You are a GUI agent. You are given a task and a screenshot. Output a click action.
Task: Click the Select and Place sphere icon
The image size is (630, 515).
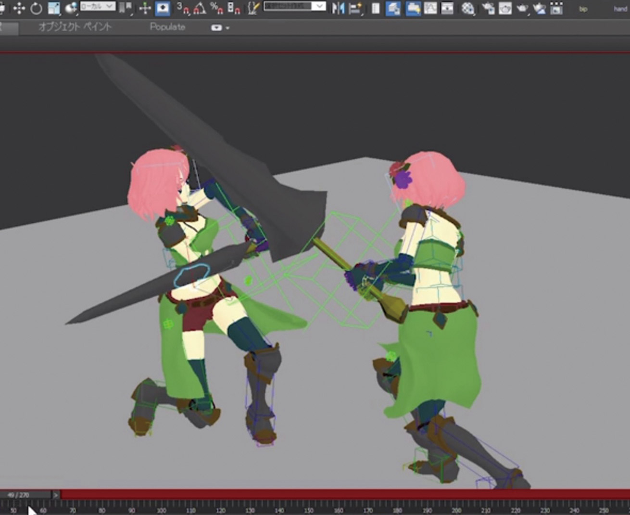(x=71, y=8)
